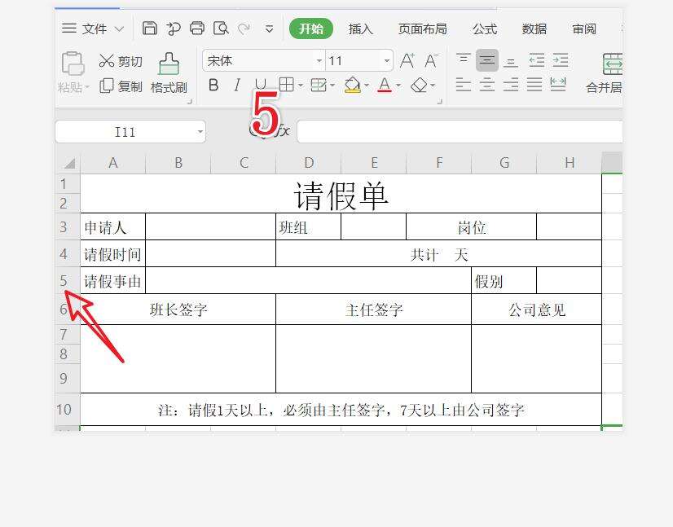This screenshot has height=527, width=673.
Task: Click the decrease indent icon
Action: coord(536,60)
